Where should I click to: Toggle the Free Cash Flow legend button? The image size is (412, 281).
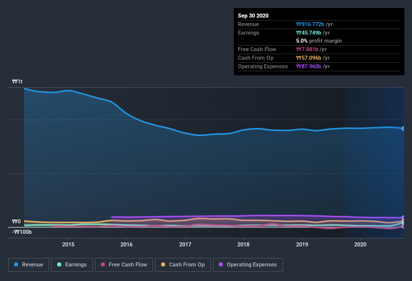124,265
